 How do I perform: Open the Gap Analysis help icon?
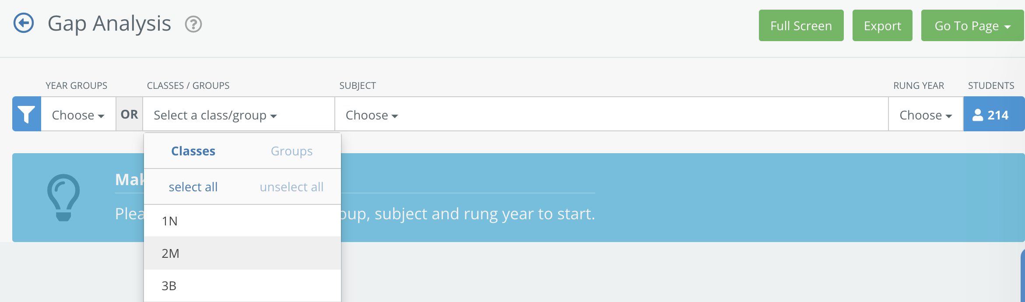pos(193,24)
